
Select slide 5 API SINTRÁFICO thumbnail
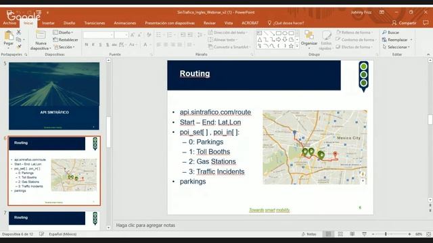point(54,96)
